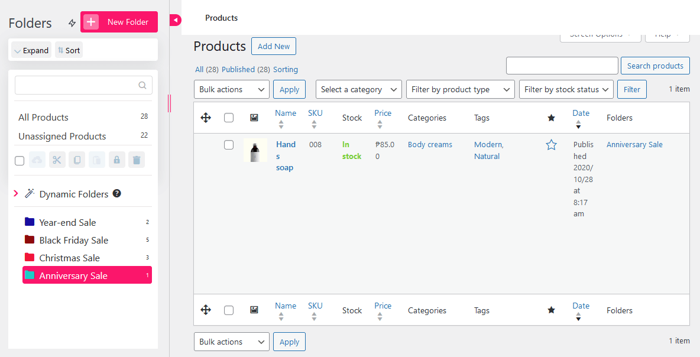Click the top Apply button
The width and height of the screenshot is (700, 357).
pos(289,89)
